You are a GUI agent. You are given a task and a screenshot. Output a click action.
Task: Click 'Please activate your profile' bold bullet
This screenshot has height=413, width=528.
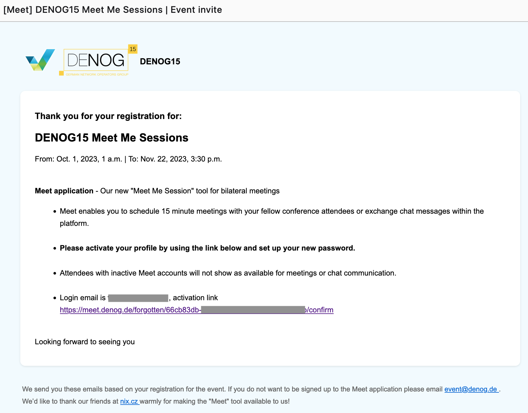point(207,248)
